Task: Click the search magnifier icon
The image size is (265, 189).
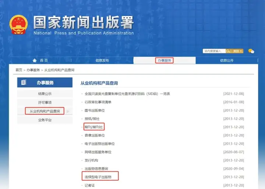Action: 228,51
